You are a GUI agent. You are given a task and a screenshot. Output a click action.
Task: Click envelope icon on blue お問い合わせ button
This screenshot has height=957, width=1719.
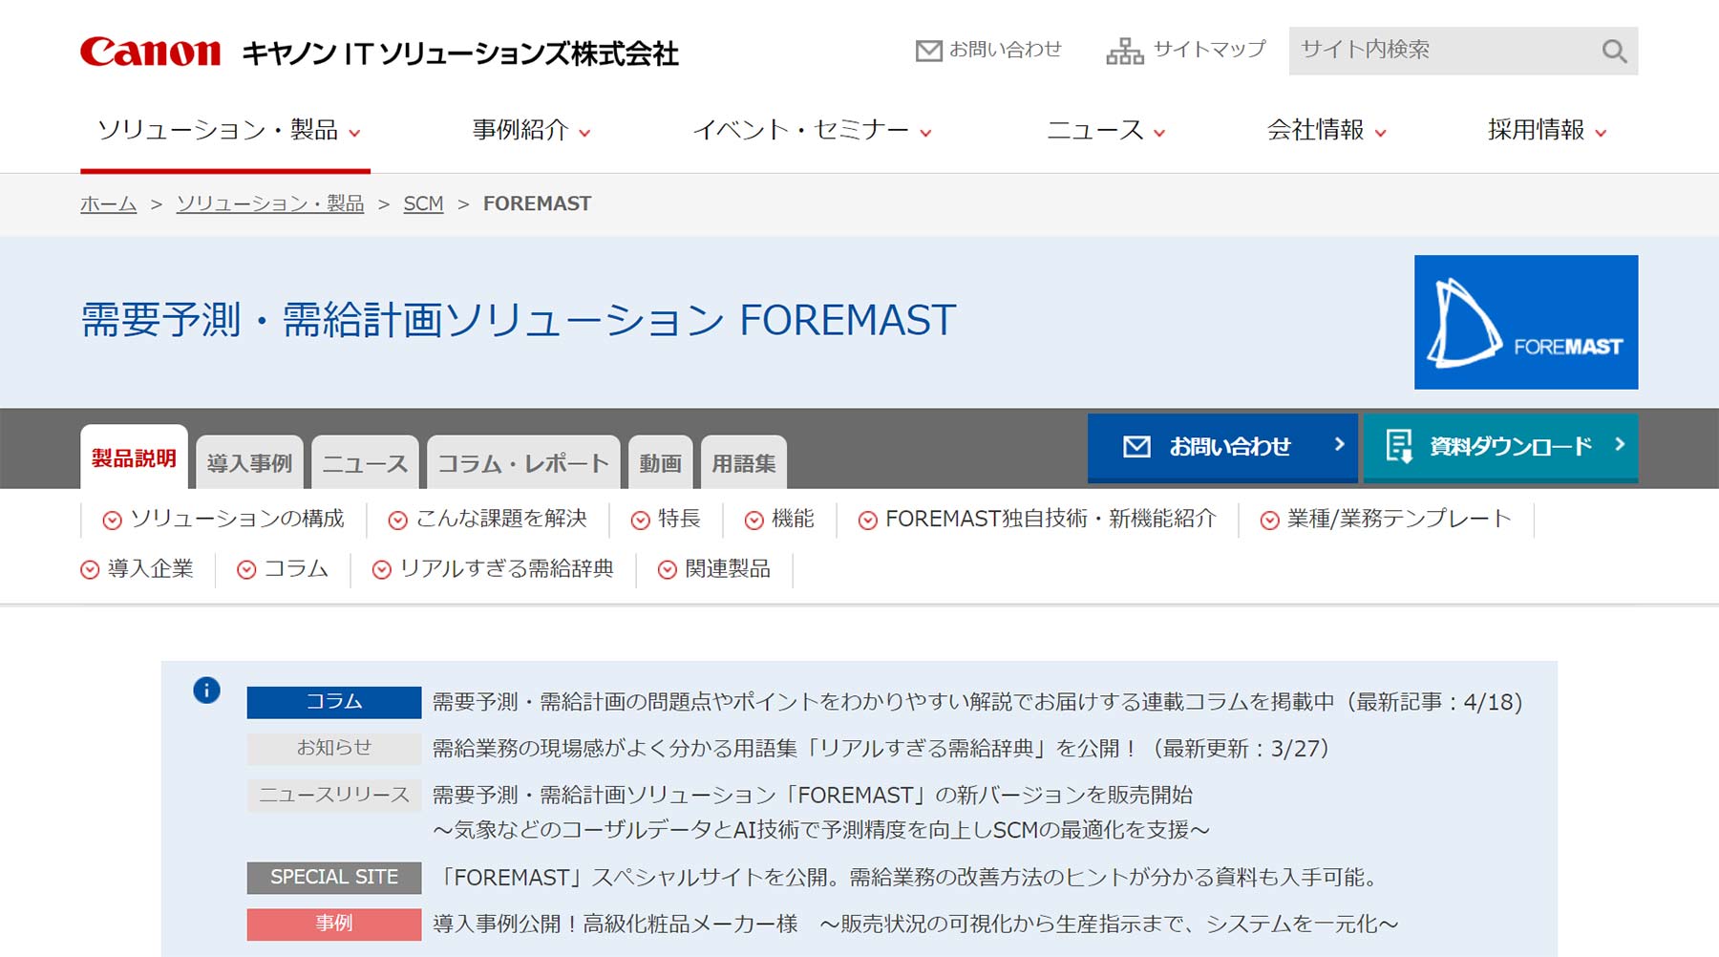1136,446
